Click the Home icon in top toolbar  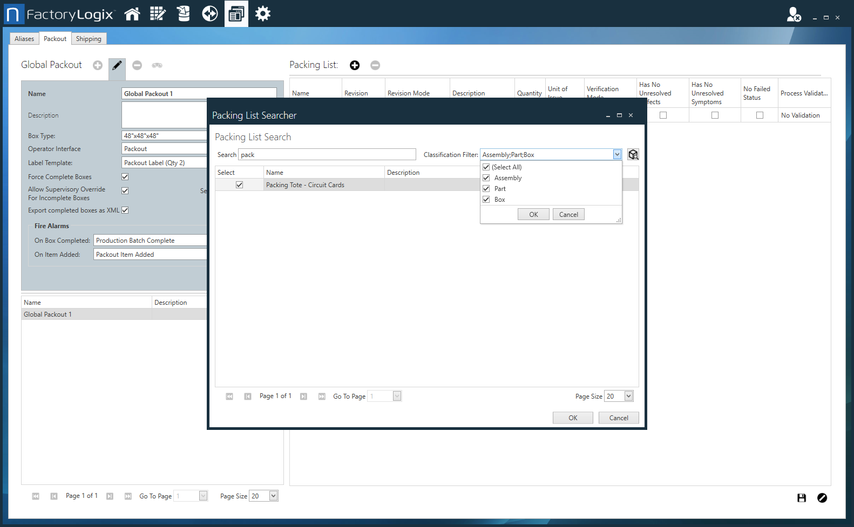[x=132, y=14]
